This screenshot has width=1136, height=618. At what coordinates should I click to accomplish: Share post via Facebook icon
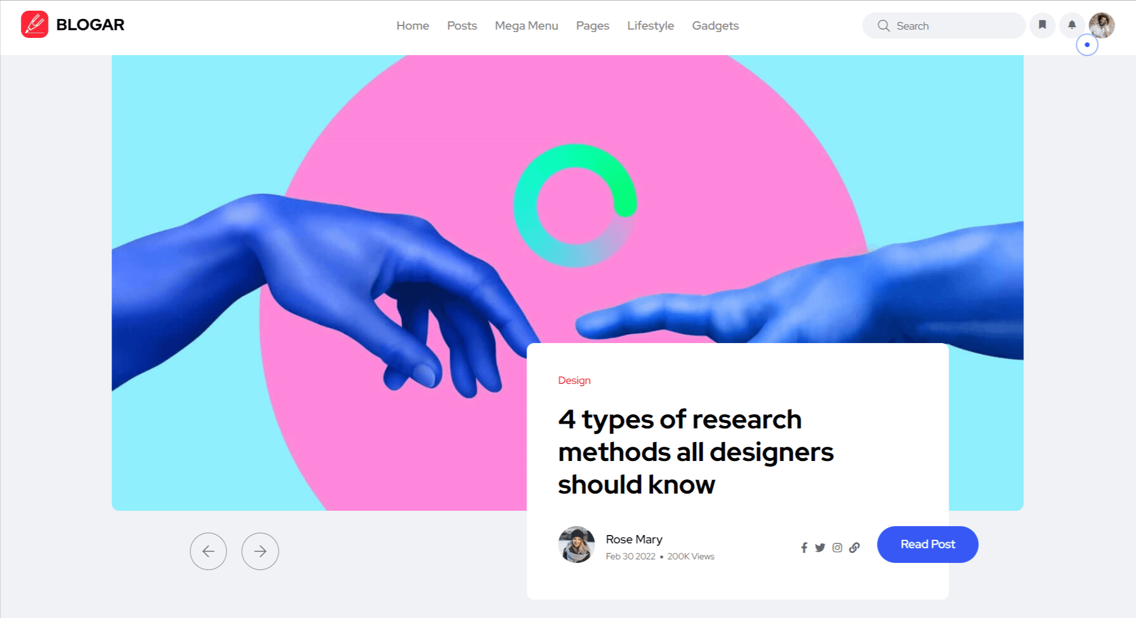click(804, 547)
